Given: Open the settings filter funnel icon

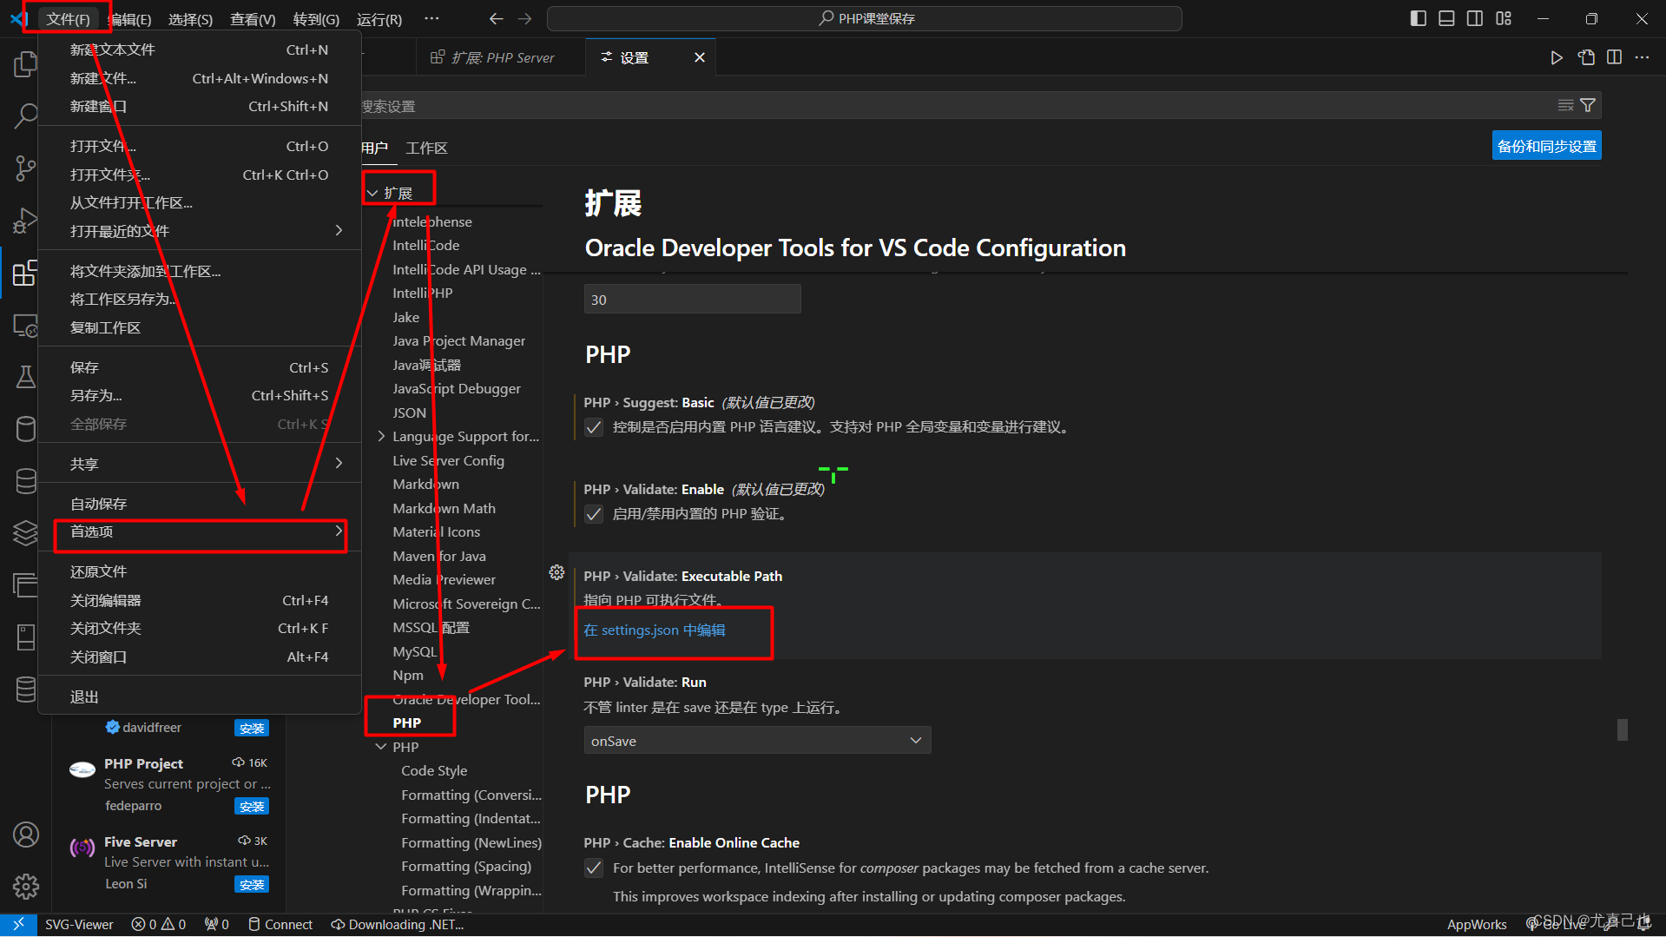Looking at the screenshot, I should click(1588, 105).
